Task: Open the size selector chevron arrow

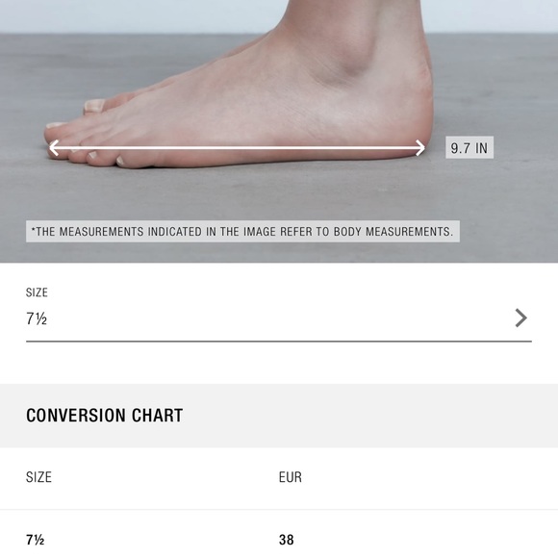Action: (x=521, y=317)
